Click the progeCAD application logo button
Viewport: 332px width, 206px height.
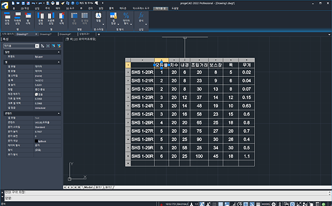click(x=4, y=5)
